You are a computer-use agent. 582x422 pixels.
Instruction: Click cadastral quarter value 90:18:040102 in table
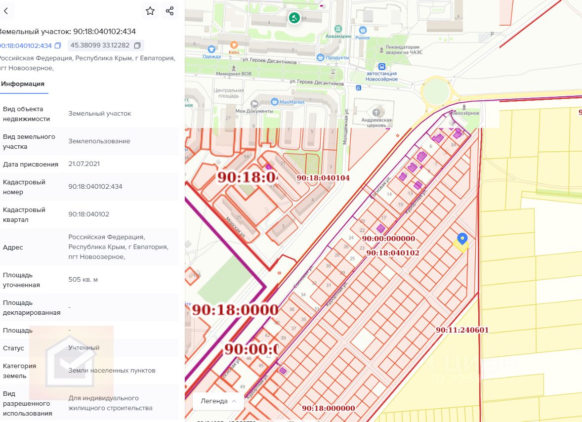click(89, 214)
